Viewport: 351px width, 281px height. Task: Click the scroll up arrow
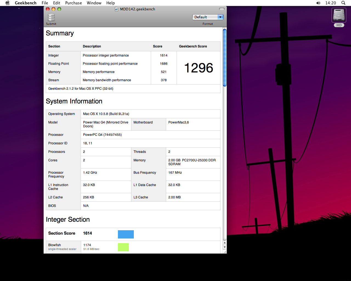click(x=225, y=243)
